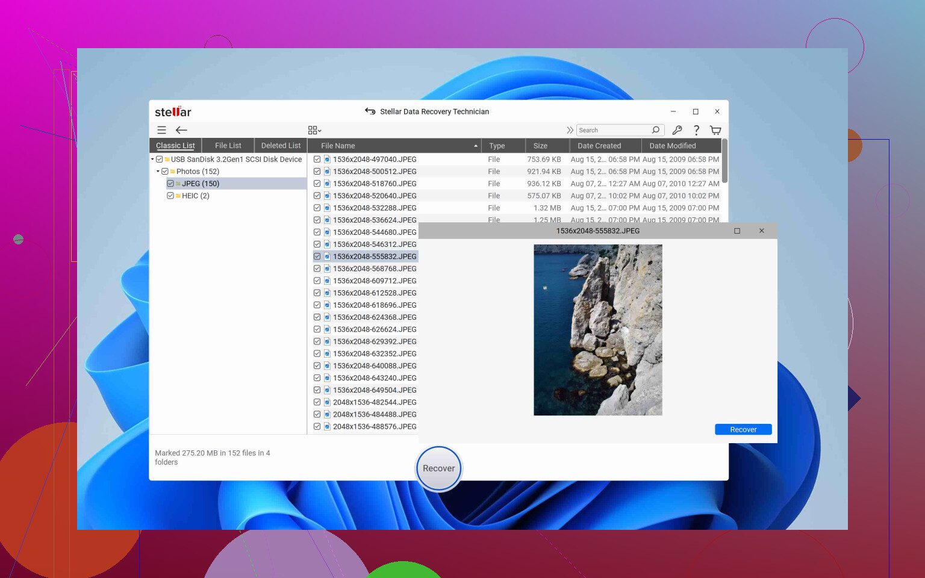Screen dimensions: 925x578
Task: Click the file list vertical scrollbar
Action: click(x=724, y=161)
